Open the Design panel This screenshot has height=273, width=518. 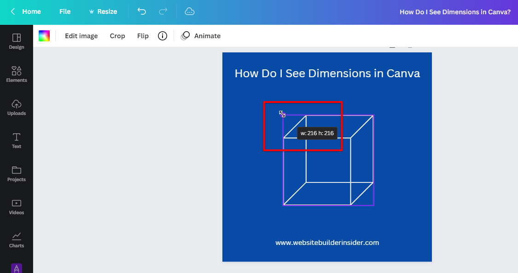[x=16, y=41]
